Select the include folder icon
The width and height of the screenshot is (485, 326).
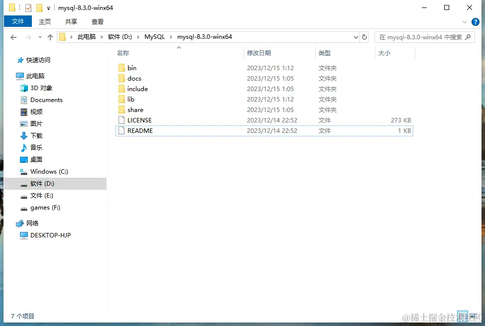click(121, 89)
